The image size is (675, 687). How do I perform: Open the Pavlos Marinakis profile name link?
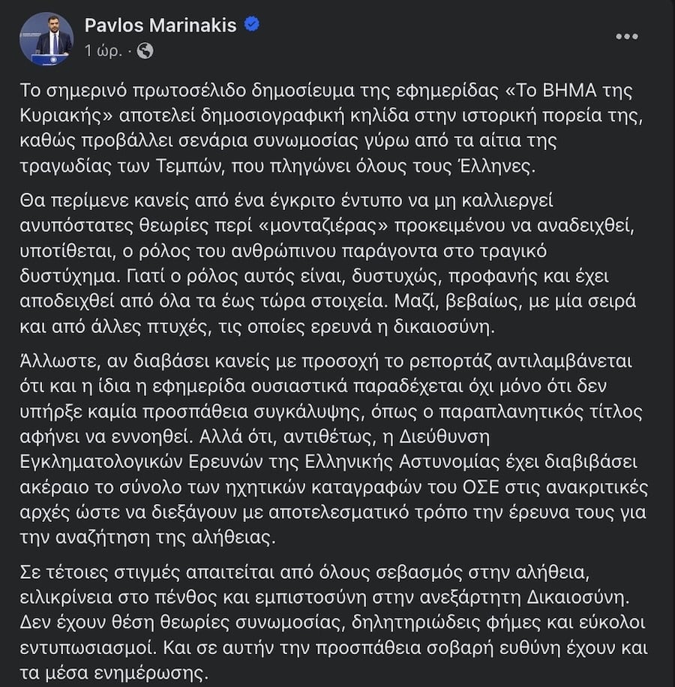[x=160, y=25]
